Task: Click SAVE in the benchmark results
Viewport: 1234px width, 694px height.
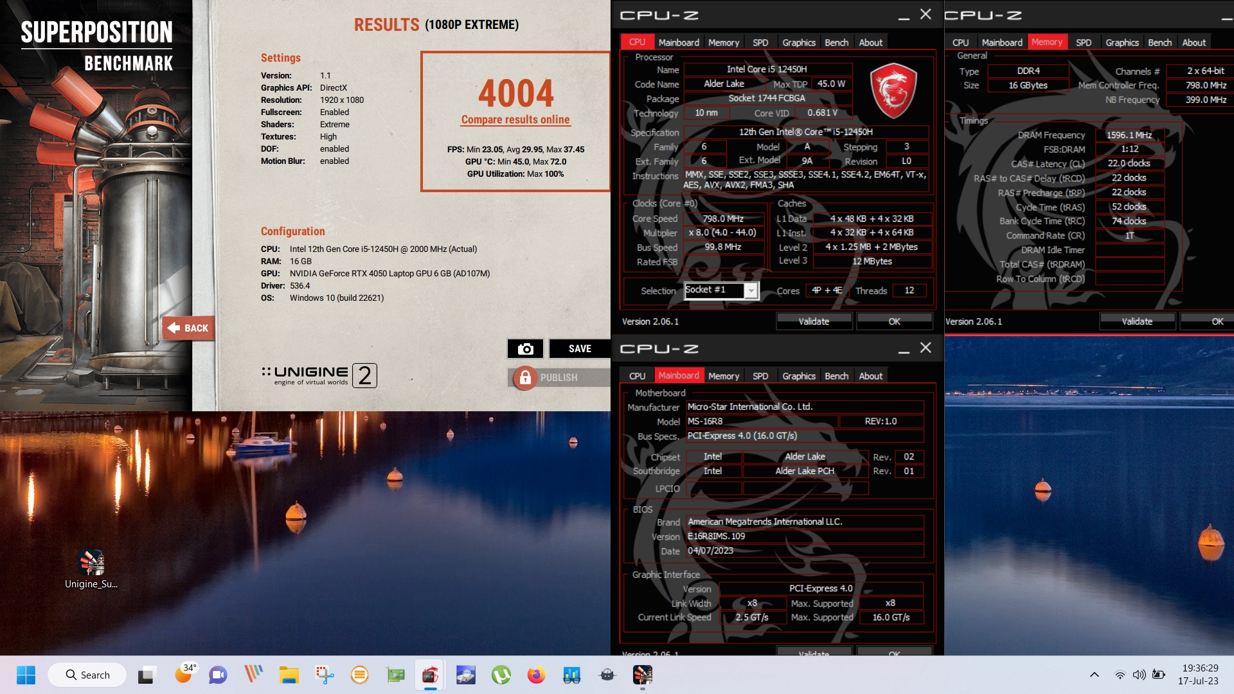Action: click(x=580, y=348)
